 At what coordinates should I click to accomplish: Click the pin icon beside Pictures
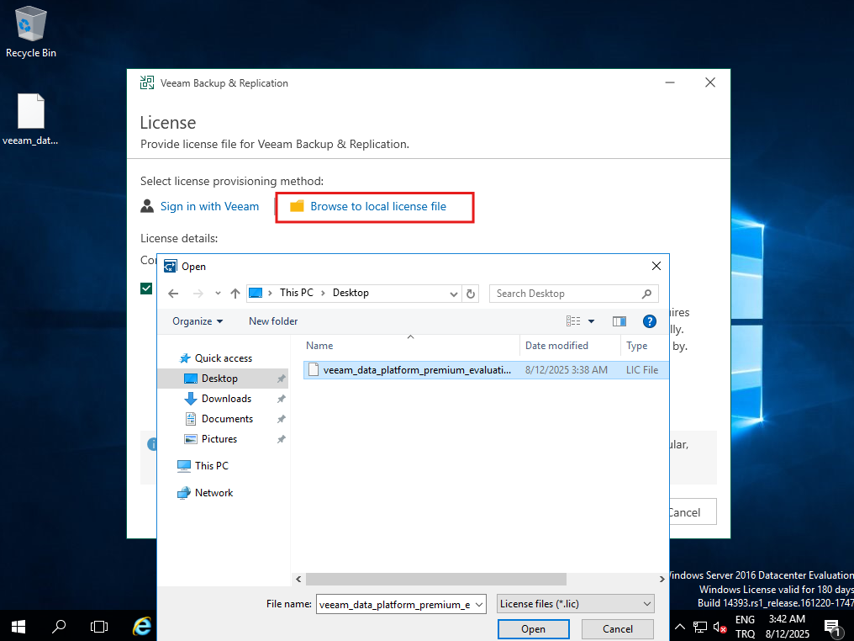pyautogui.click(x=281, y=439)
